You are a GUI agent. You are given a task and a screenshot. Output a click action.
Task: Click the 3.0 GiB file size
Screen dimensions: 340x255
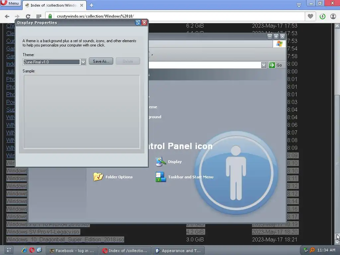tap(195, 239)
